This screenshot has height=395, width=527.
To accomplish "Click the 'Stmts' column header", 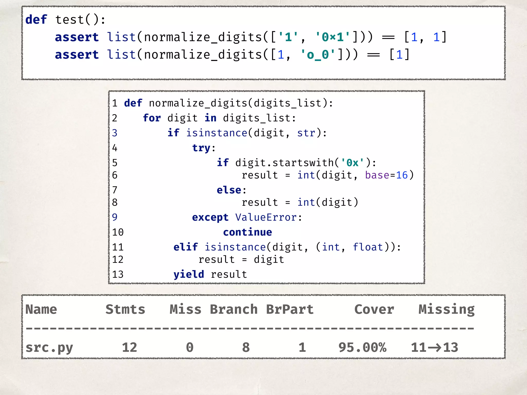I will click(125, 309).
